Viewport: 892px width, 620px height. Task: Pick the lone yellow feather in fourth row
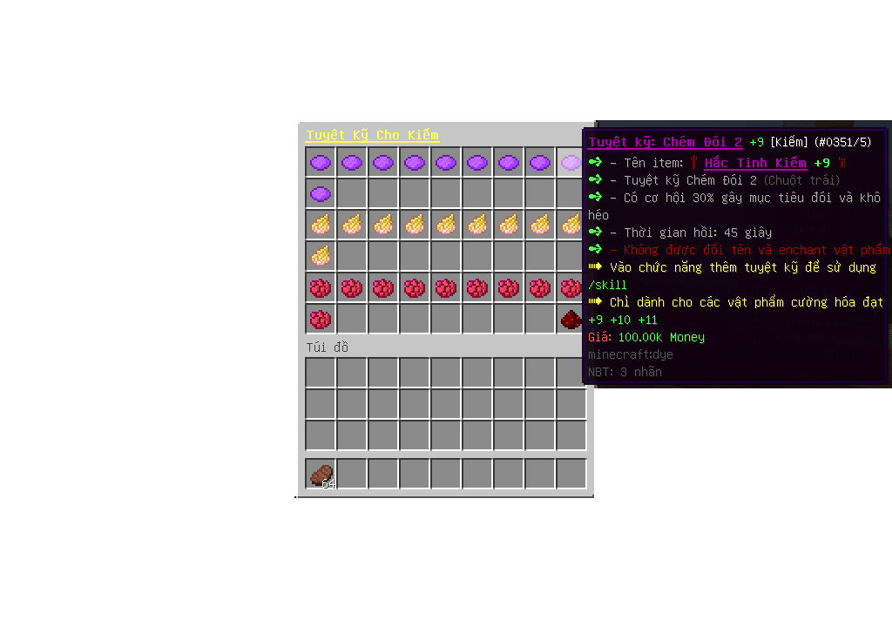[321, 257]
